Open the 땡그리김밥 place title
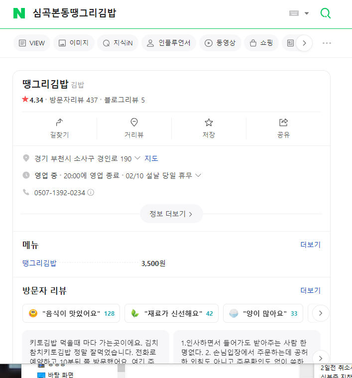This screenshot has height=378, width=352. point(45,84)
